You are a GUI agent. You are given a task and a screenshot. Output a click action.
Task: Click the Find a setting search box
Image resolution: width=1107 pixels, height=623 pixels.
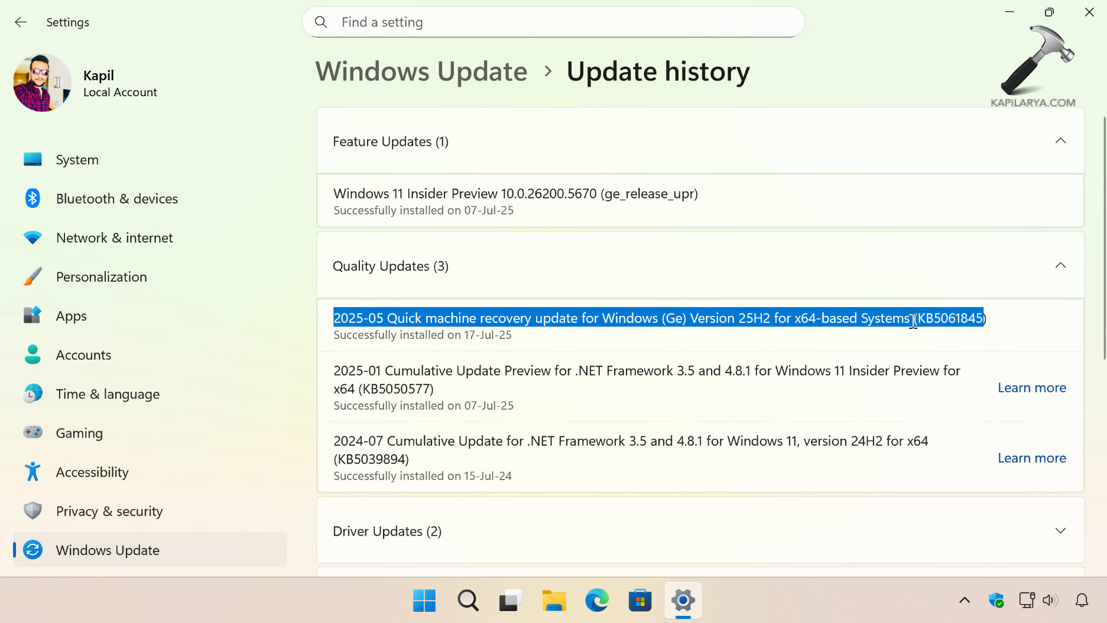pyautogui.click(x=553, y=22)
